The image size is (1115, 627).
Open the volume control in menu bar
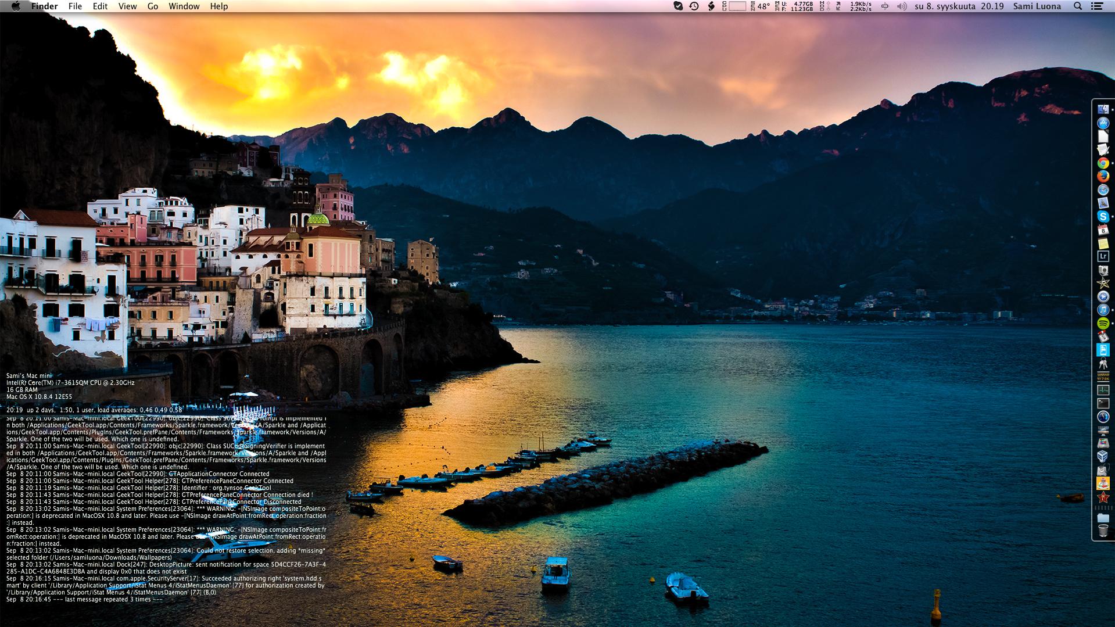click(901, 6)
